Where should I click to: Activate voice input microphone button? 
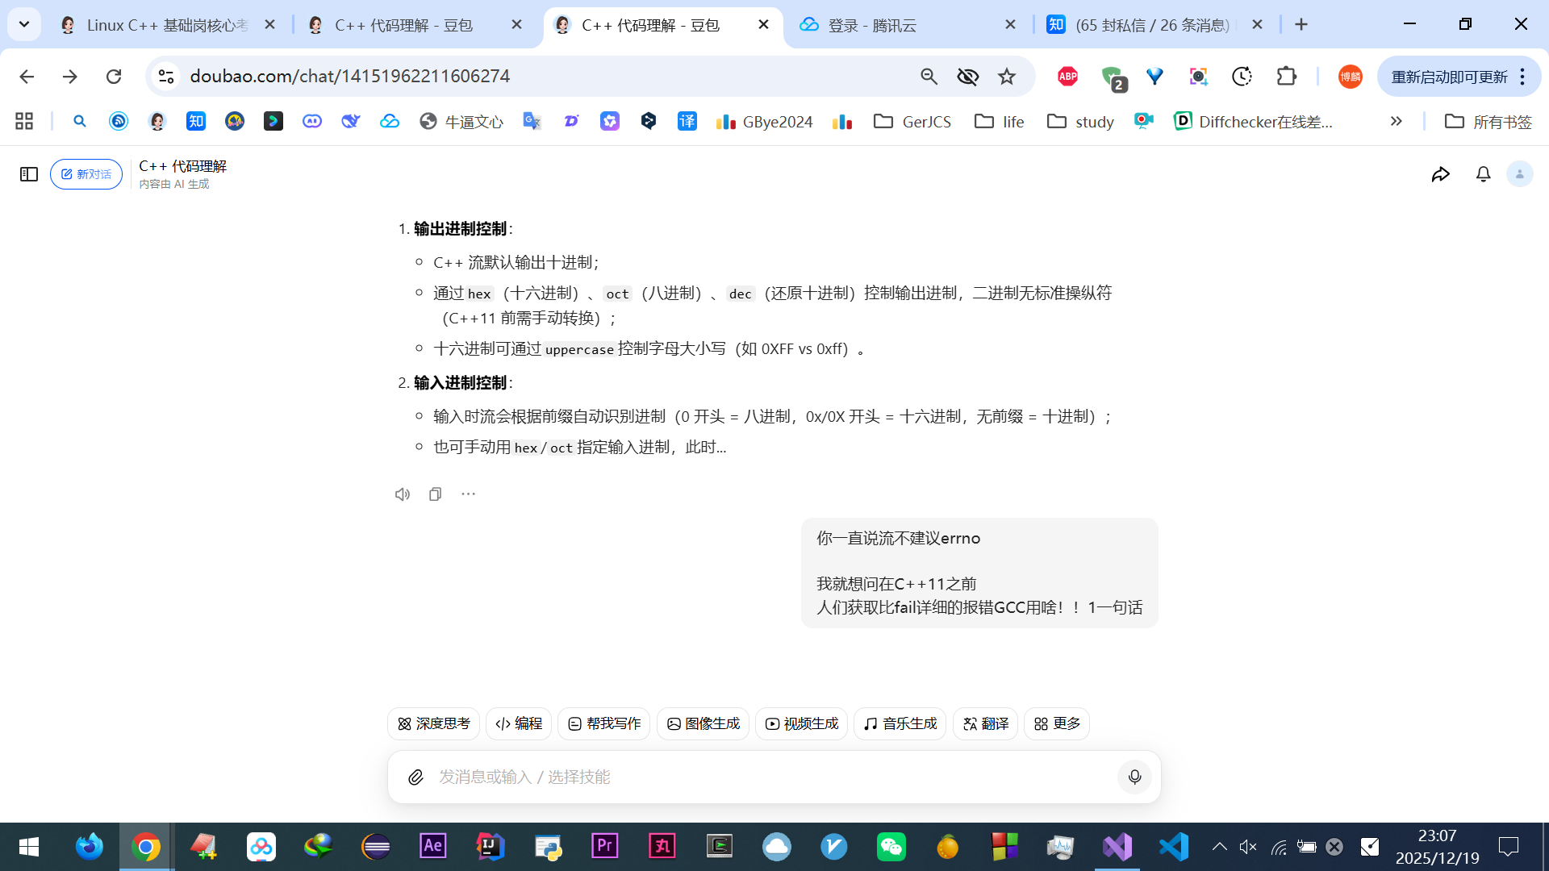1134,777
